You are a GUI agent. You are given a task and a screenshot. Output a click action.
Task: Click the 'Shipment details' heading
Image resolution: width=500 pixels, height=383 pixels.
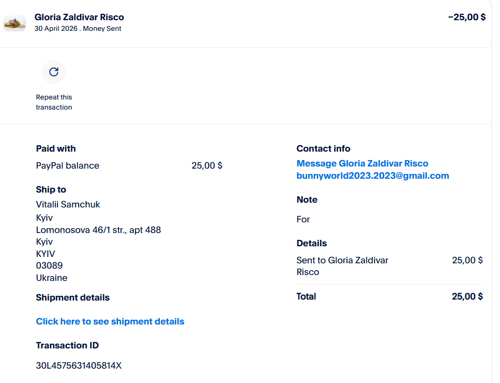click(x=73, y=297)
